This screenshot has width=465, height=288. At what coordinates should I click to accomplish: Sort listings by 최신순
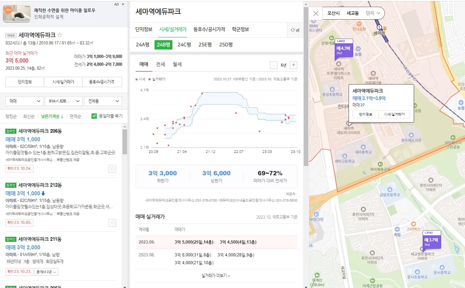point(29,116)
